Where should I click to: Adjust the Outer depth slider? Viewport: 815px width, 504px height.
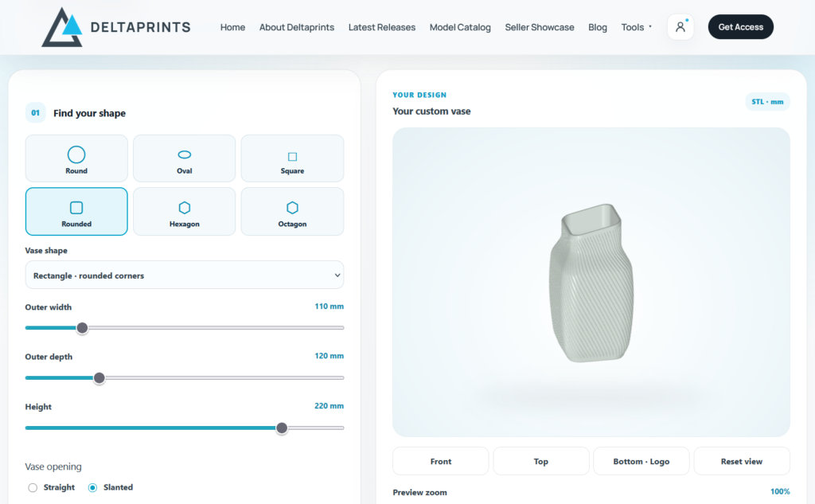185,378
